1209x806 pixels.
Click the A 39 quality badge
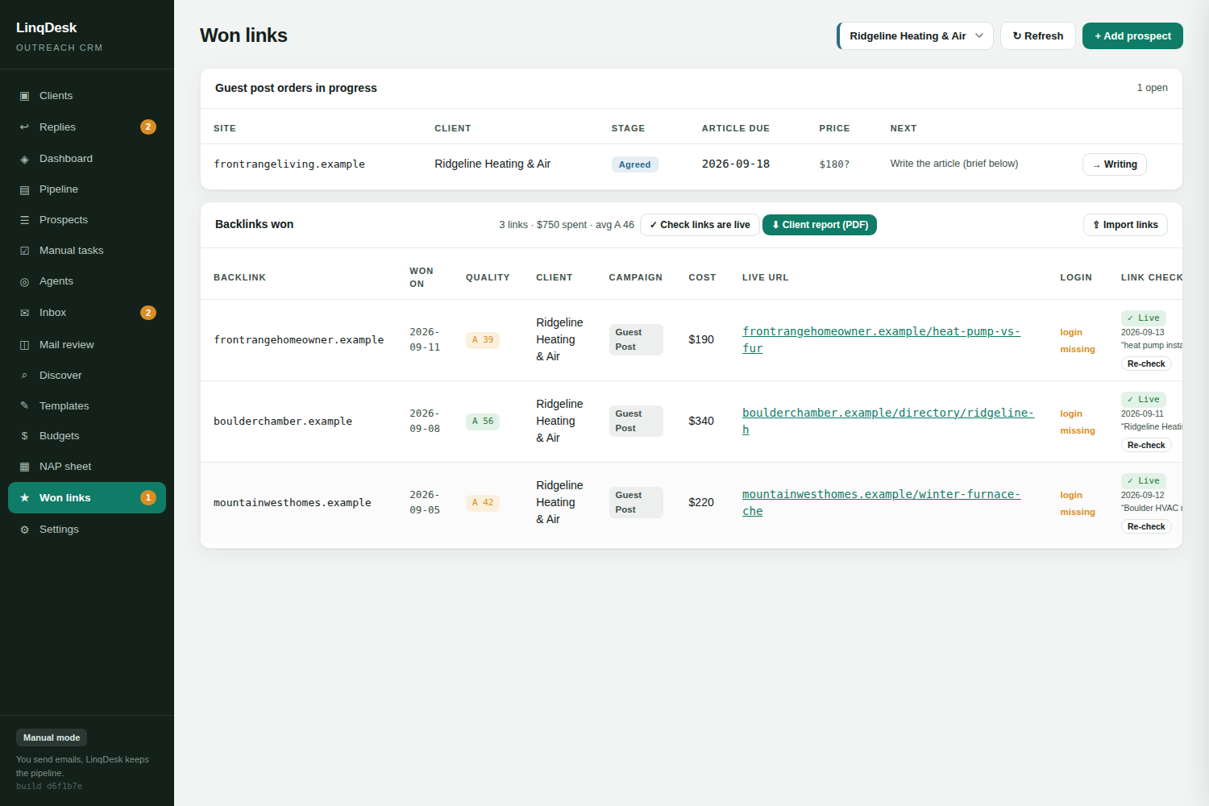coord(483,340)
